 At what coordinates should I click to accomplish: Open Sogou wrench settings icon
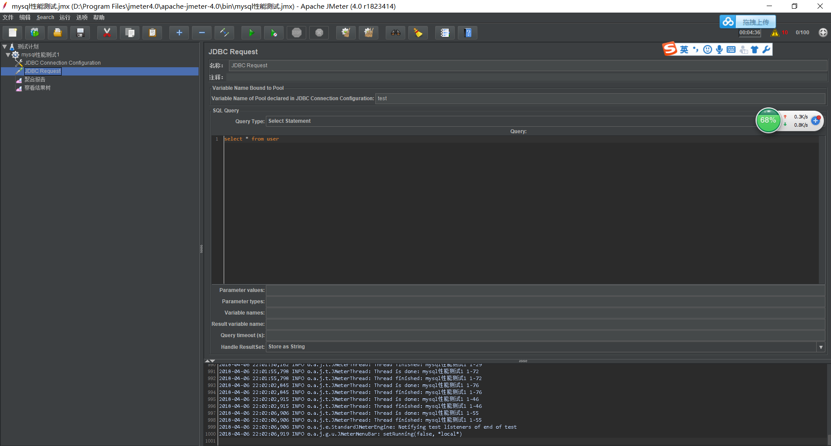click(x=766, y=49)
